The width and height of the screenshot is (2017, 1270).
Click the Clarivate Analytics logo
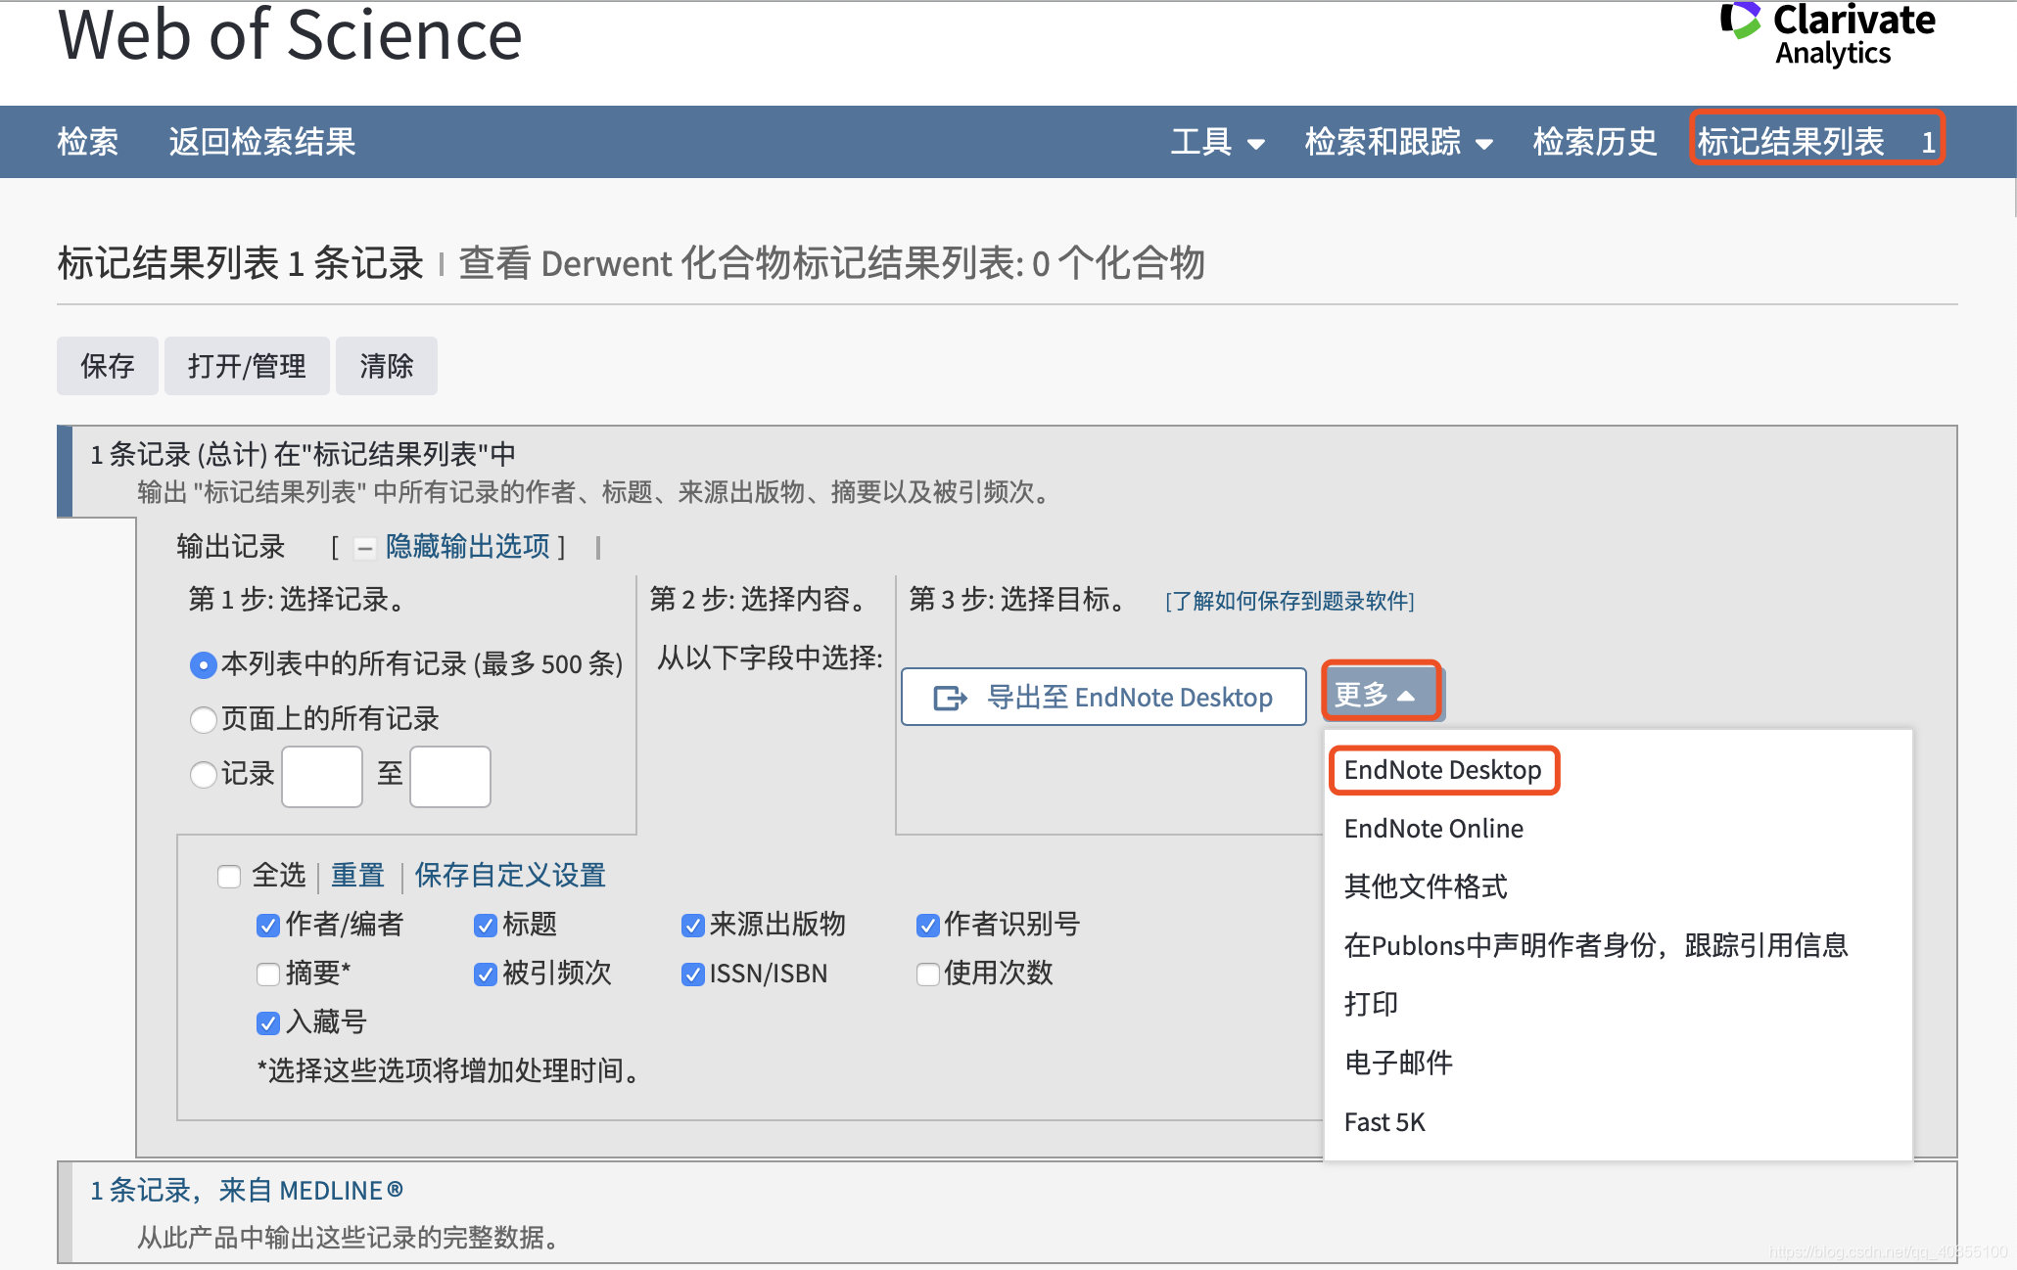click(1827, 34)
